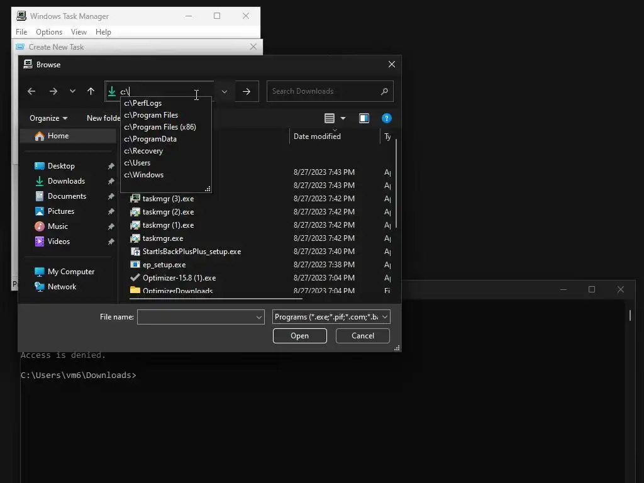Go up one folder level arrow
Viewport: 644px width, 483px height.
tap(91, 91)
